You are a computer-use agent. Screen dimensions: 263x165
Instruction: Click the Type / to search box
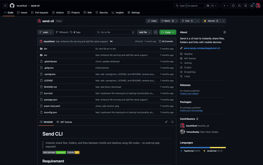pyautogui.click(x=189, y=6)
